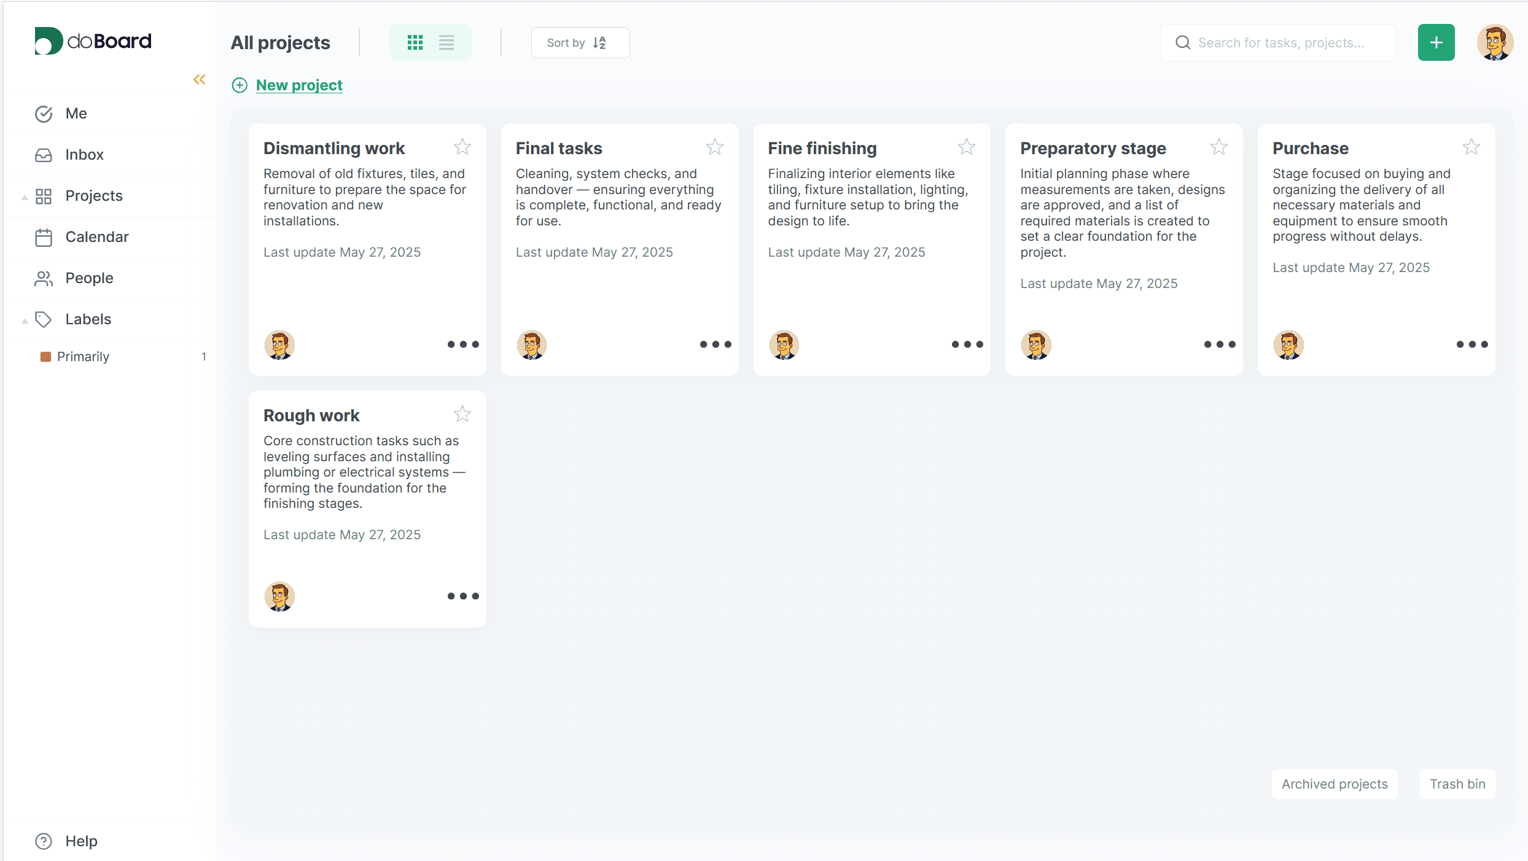Start a New project

coord(299,85)
